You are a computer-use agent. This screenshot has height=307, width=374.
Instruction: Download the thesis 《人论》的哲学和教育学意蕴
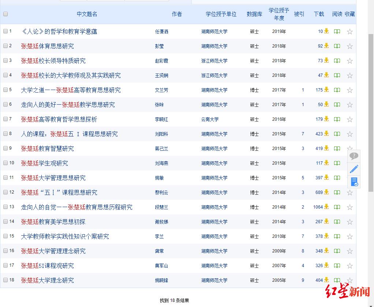[x=326, y=31]
